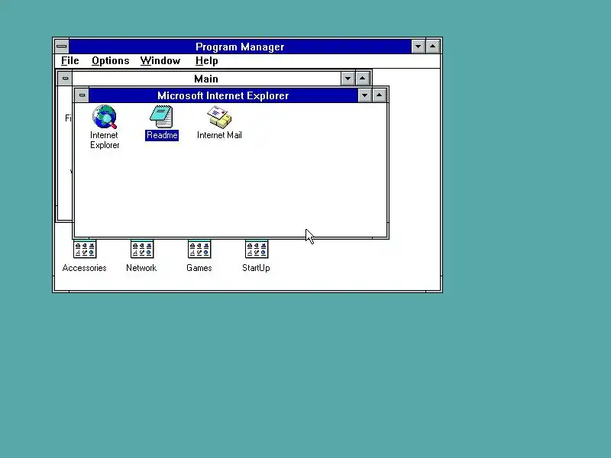This screenshot has width=611, height=458.
Task: Select the StartUp program group icon
Action: [257, 249]
